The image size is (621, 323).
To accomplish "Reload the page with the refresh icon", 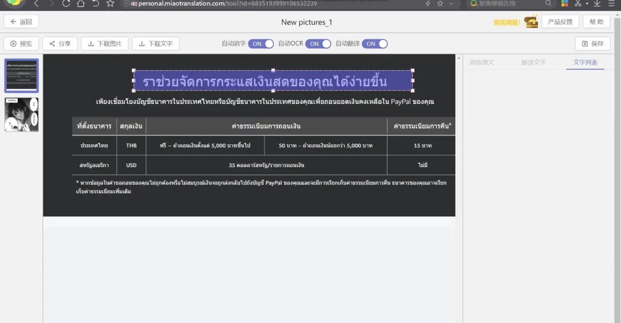I will click(x=66, y=4).
